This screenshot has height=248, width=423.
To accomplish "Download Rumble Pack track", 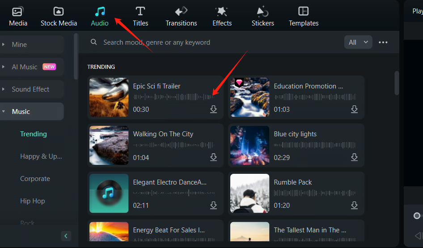I will point(354,205).
